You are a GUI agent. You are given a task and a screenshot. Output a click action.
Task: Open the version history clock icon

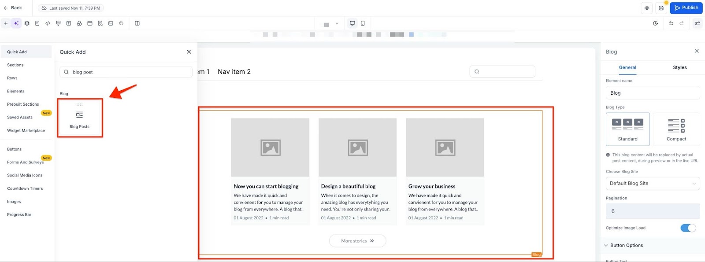pos(655,23)
